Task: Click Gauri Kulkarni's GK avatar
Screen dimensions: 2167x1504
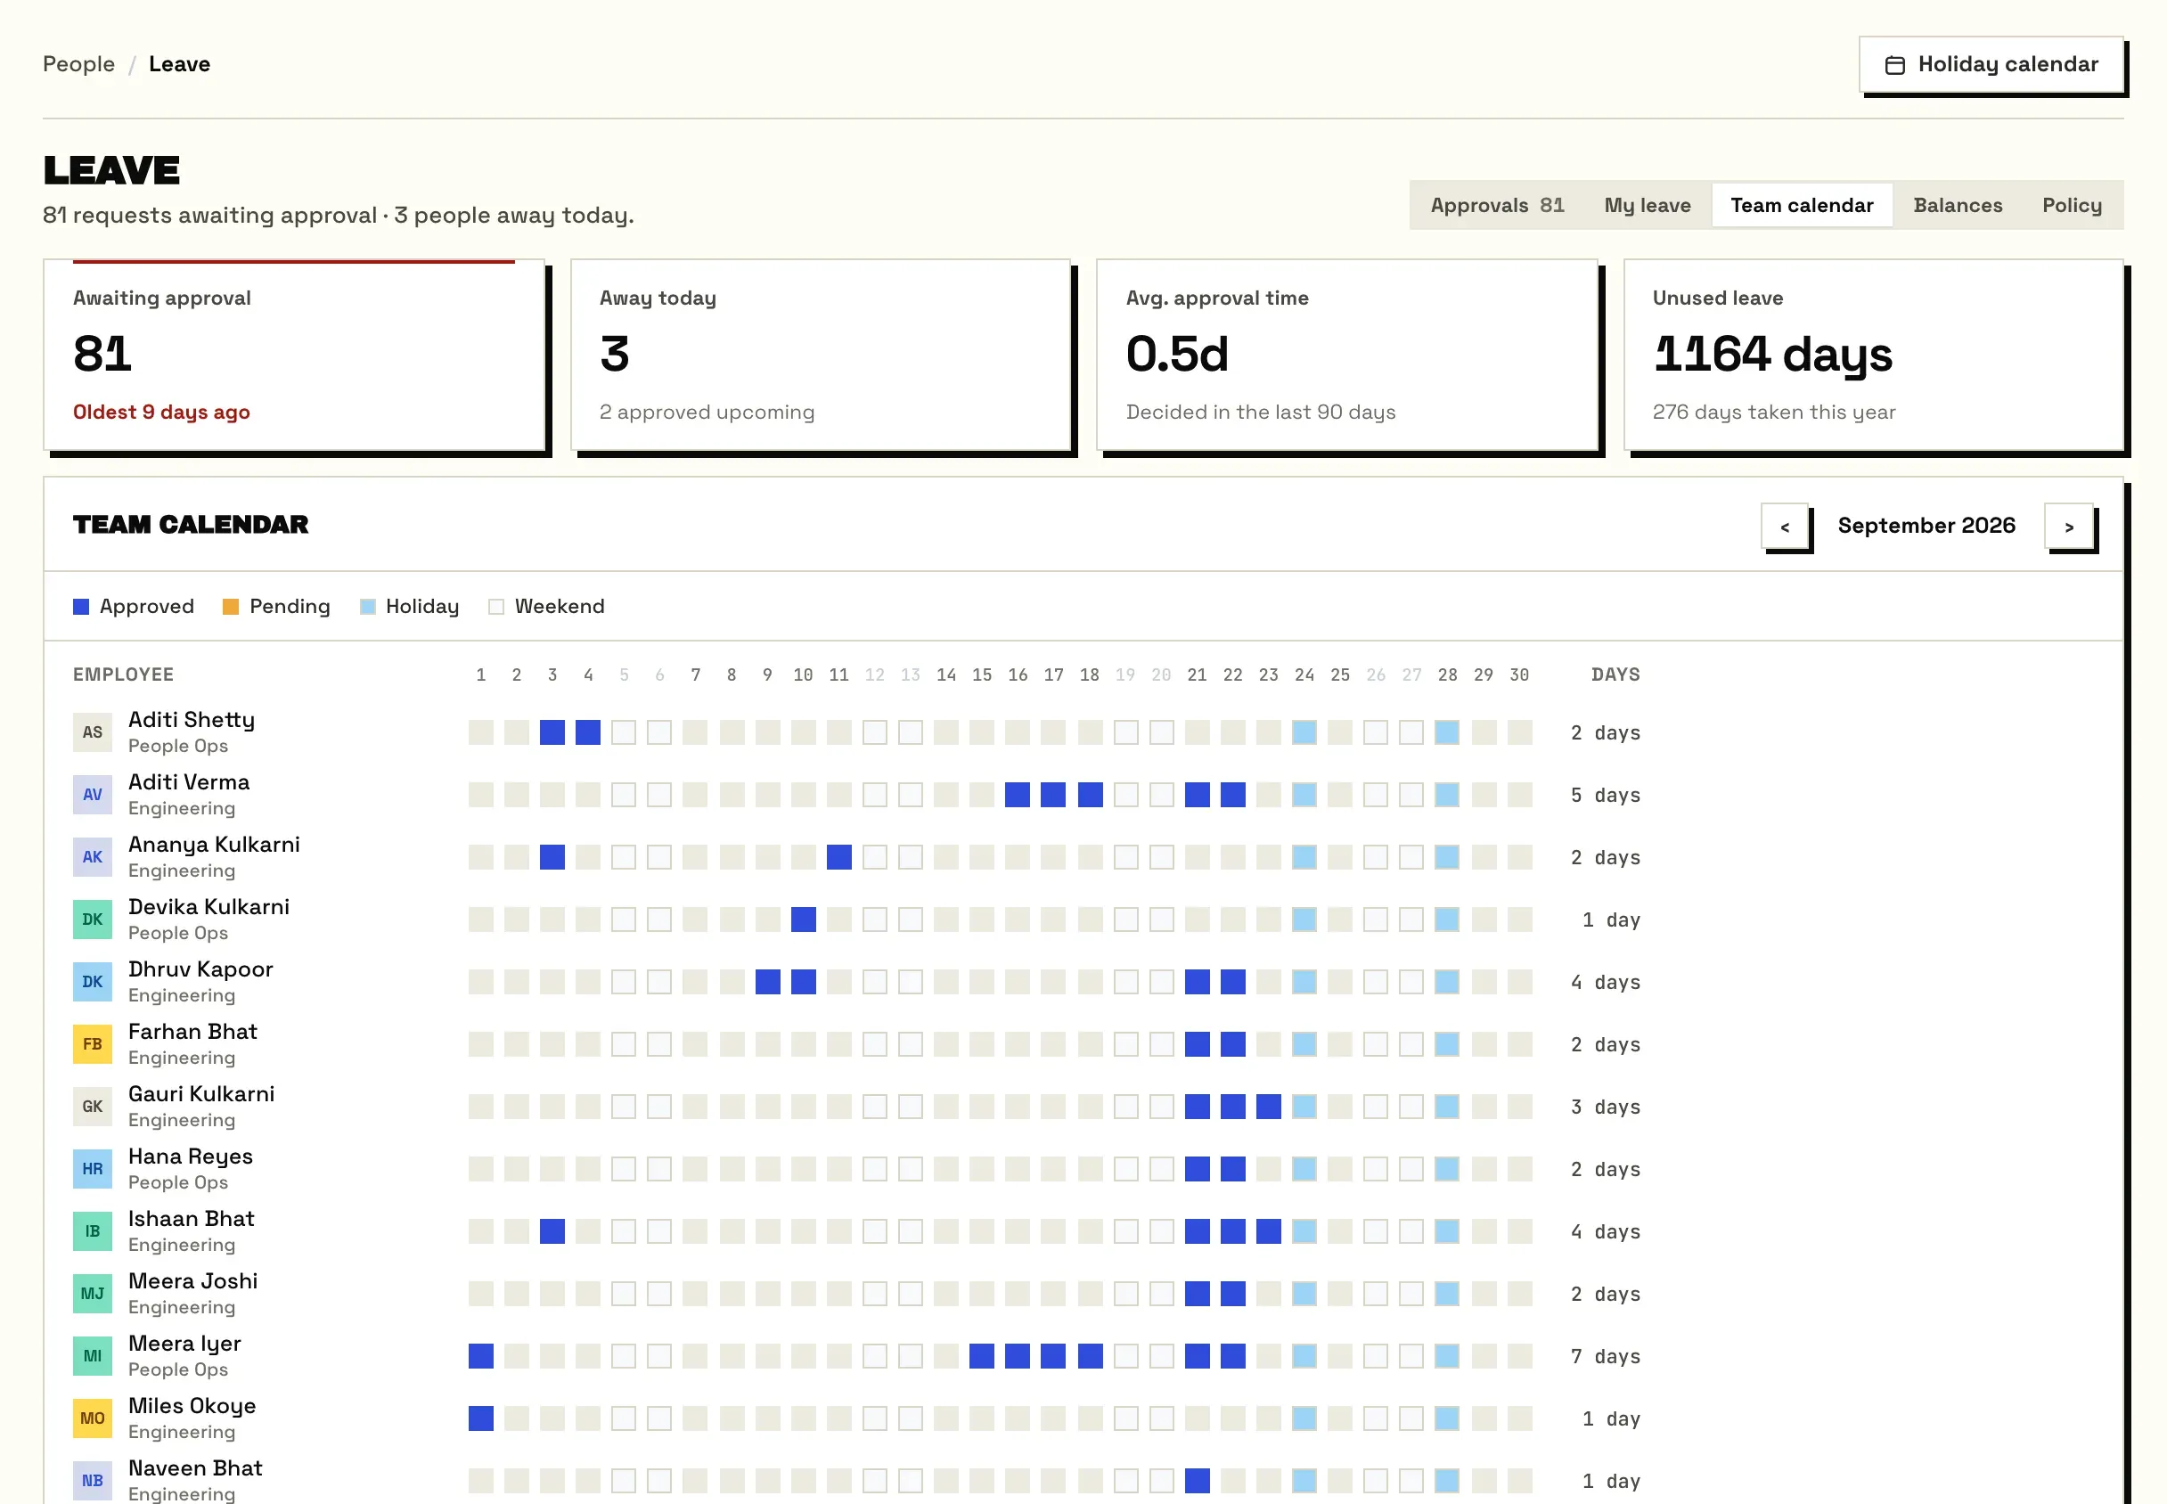Action: [93, 1107]
